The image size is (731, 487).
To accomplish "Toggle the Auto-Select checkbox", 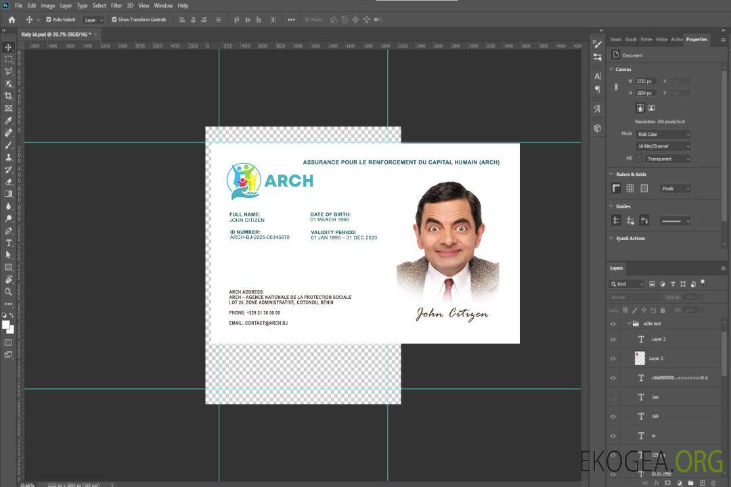I will [47, 20].
